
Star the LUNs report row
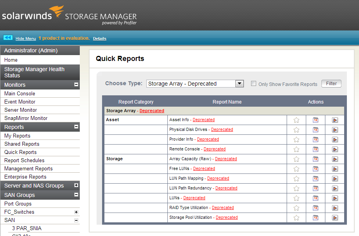tap(296, 198)
